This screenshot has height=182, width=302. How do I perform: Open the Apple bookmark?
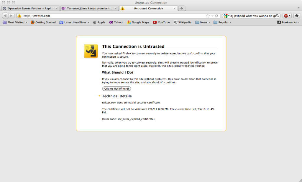(99, 22)
